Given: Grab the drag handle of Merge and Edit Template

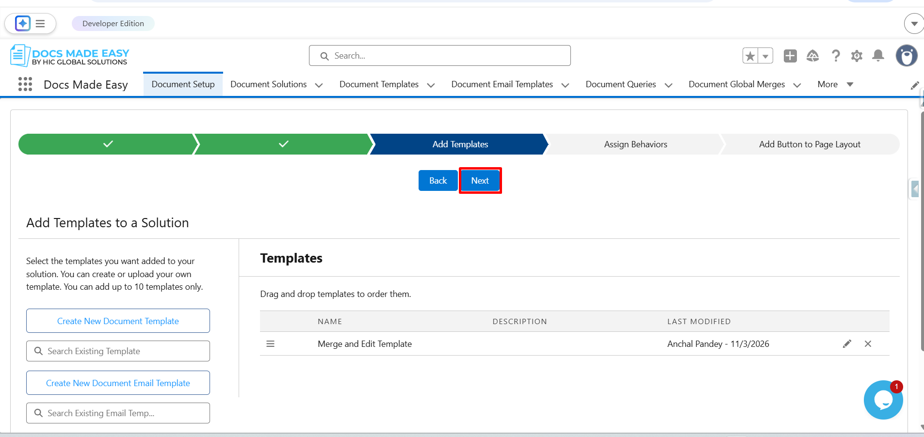Looking at the screenshot, I should pos(271,344).
